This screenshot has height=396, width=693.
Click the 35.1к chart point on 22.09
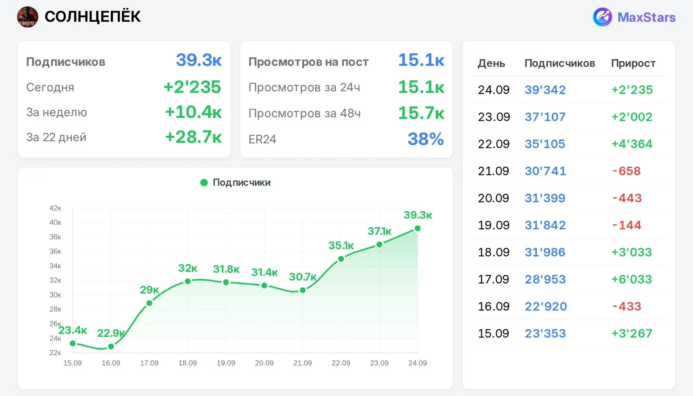[341, 259]
